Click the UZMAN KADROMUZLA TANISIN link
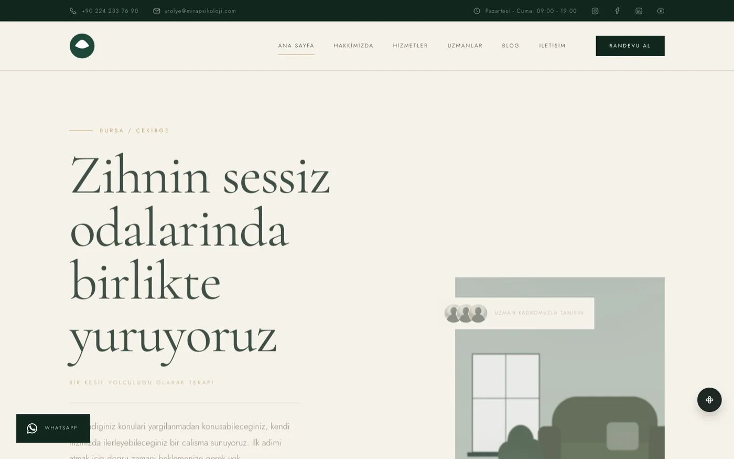 (x=539, y=313)
